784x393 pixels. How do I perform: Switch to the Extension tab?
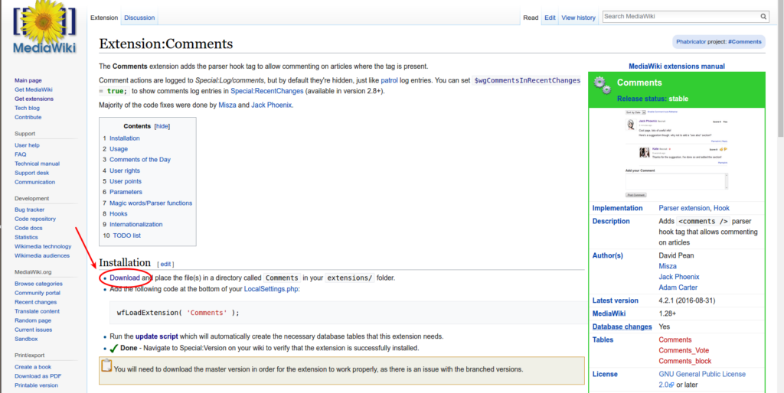coord(104,18)
